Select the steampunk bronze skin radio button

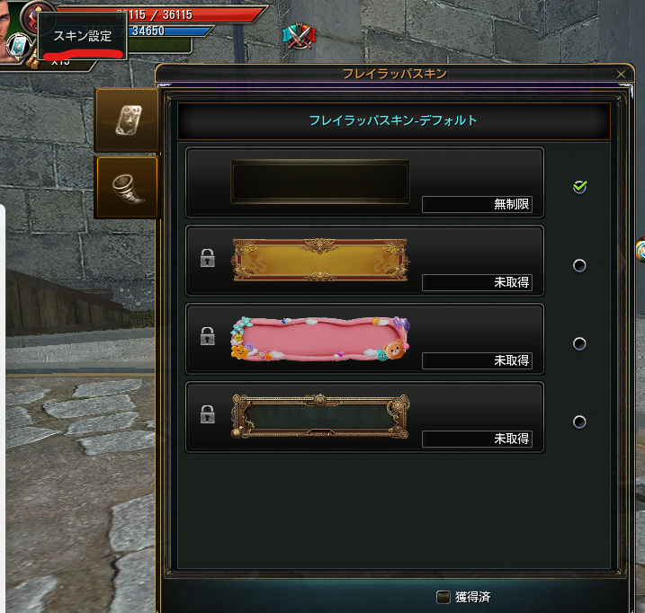(x=579, y=422)
